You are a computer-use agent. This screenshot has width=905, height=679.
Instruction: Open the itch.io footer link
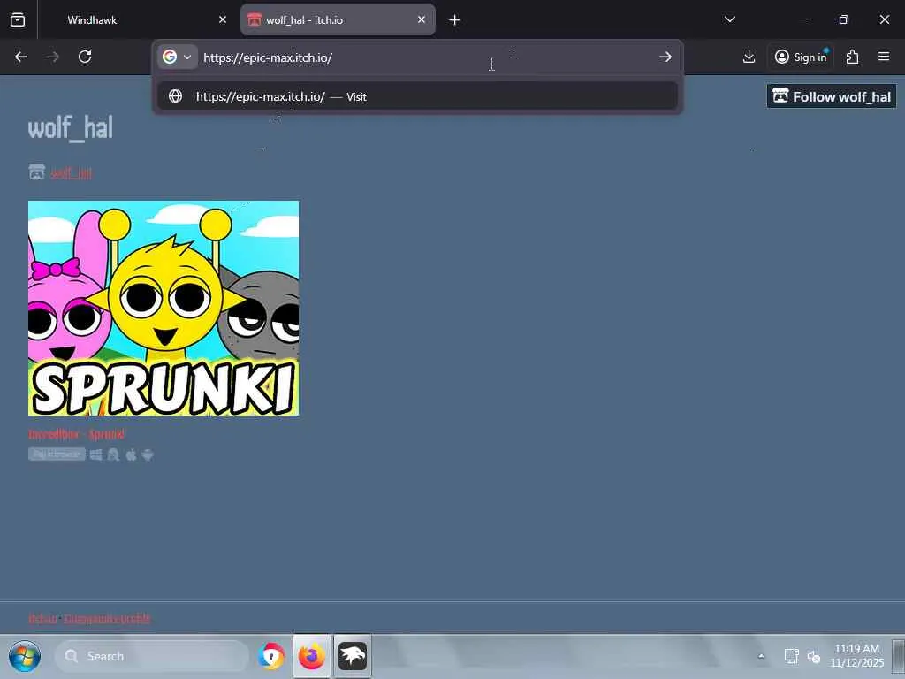click(42, 618)
